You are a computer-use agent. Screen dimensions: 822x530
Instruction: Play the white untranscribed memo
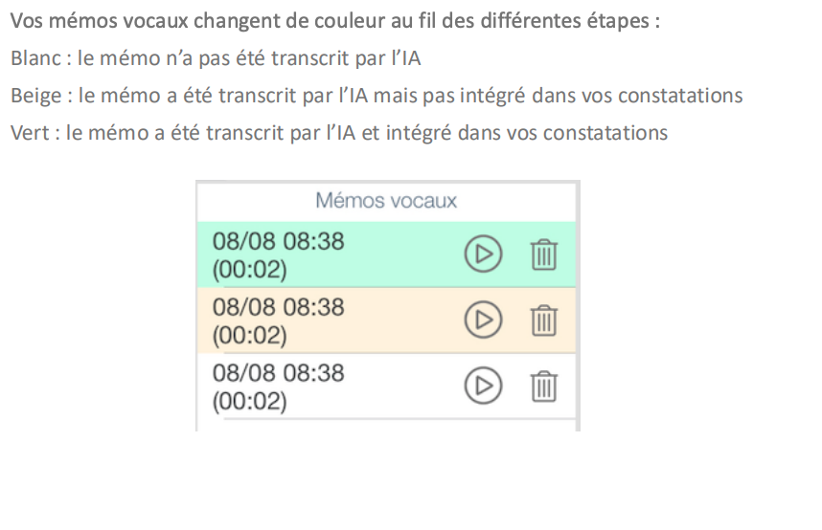[483, 385]
